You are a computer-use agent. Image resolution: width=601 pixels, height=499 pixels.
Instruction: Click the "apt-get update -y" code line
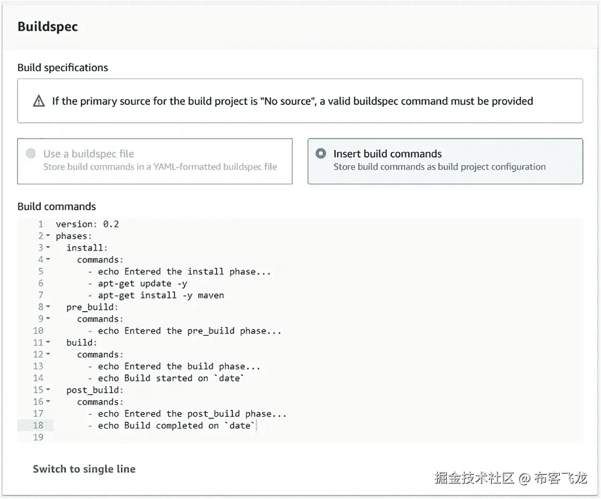click(142, 283)
